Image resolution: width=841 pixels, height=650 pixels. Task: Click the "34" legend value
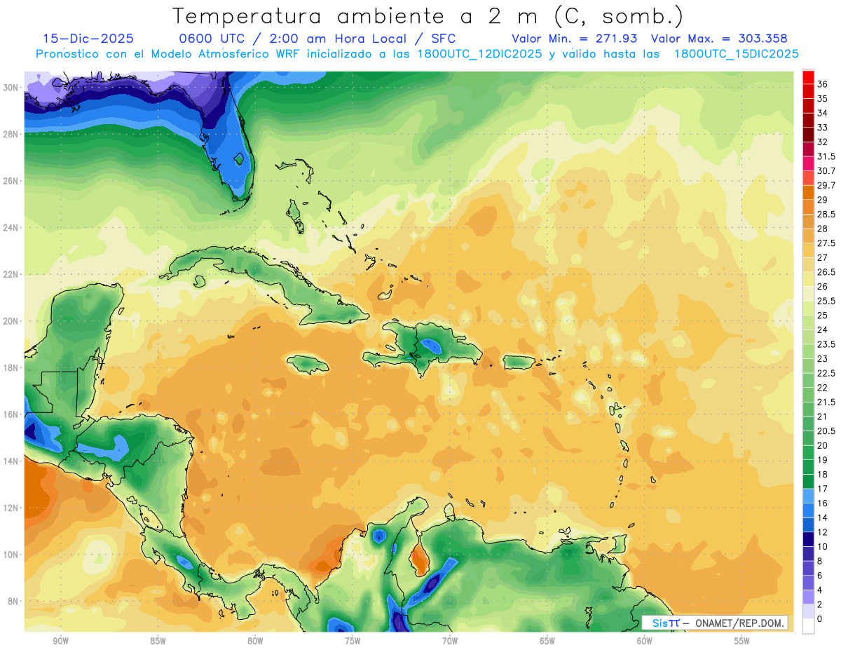[823, 113]
